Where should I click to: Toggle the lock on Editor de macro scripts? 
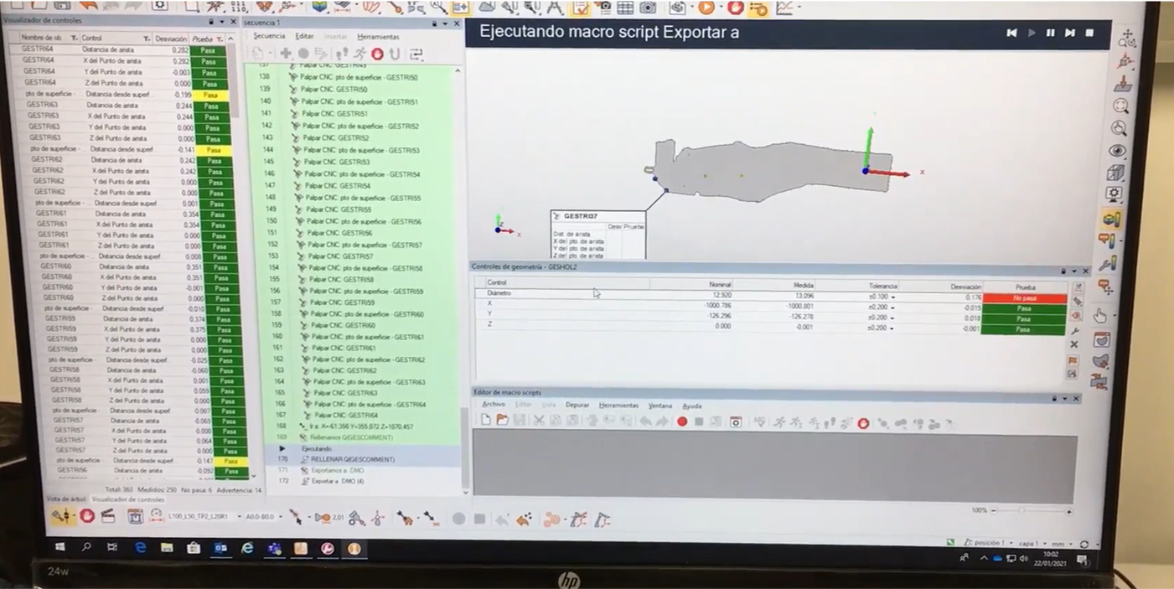[x=1054, y=399]
